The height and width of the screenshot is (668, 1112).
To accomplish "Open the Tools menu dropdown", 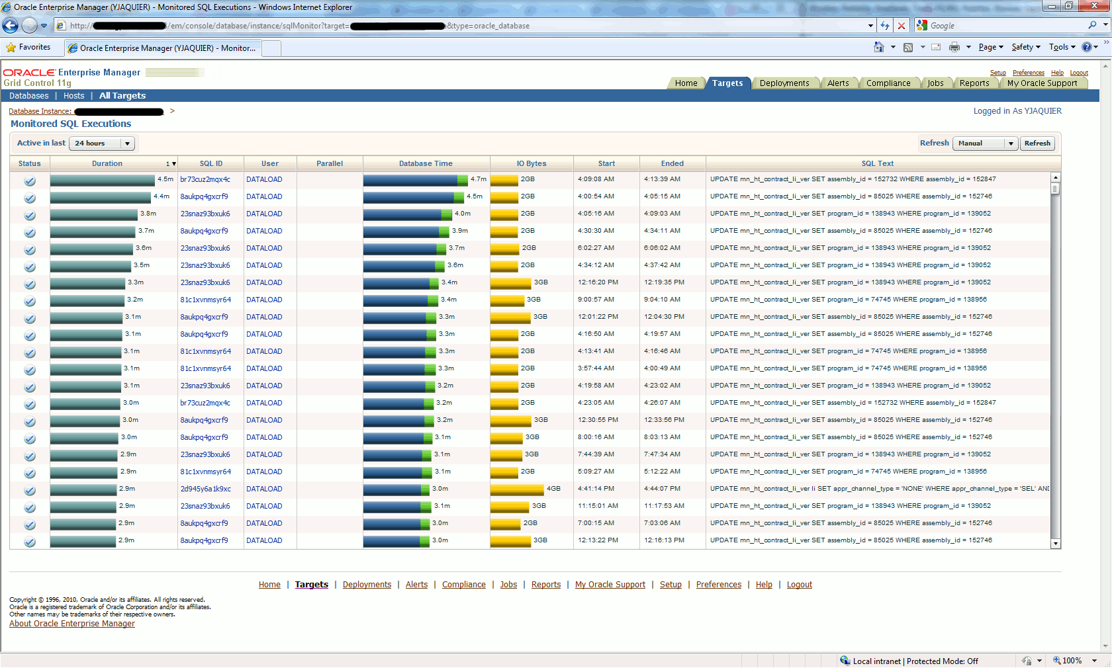I will (x=1062, y=47).
